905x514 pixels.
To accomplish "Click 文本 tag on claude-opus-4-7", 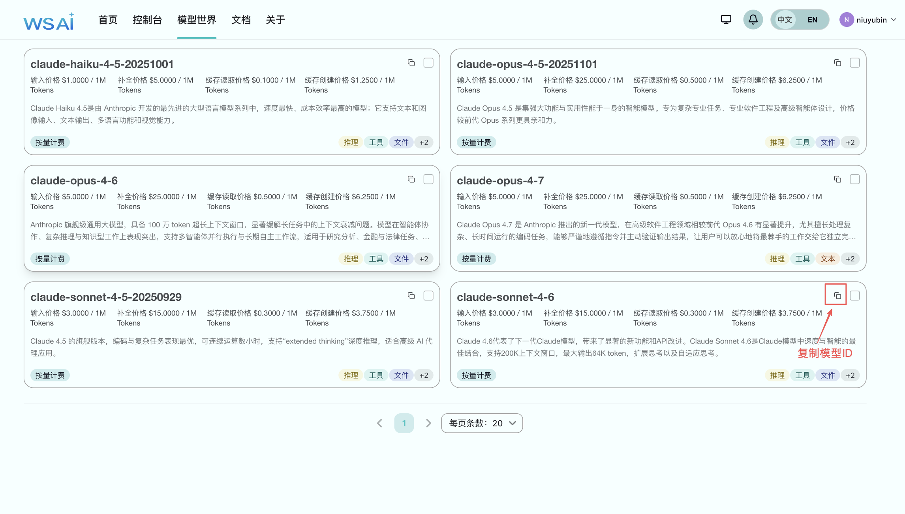I will pyautogui.click(x=828, y=259).
